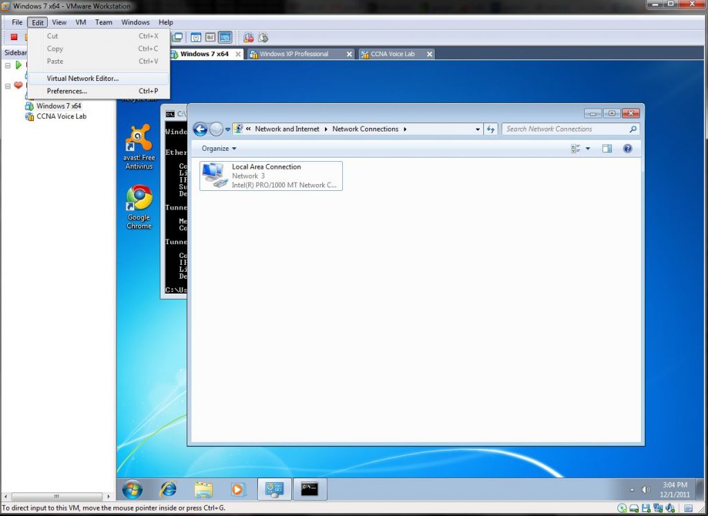Open the File menu
708x516 pixels.
[17, 22]
